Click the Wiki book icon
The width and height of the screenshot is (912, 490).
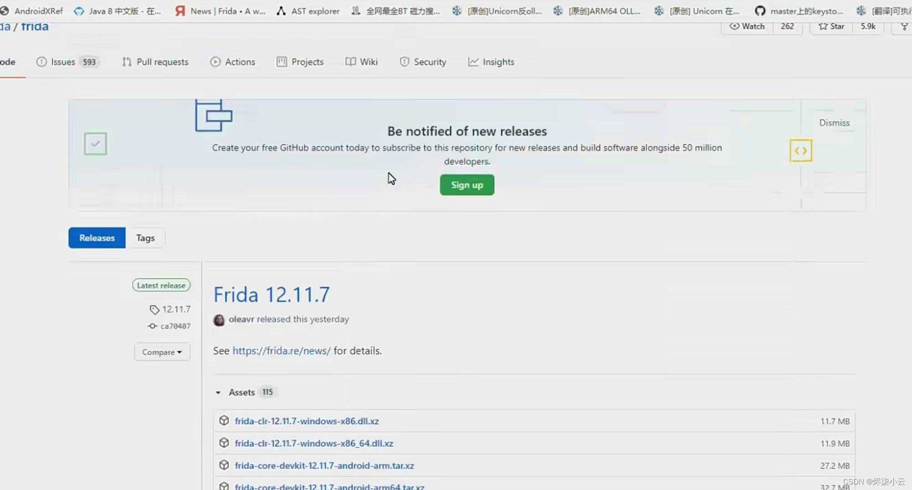click(350, 62)
